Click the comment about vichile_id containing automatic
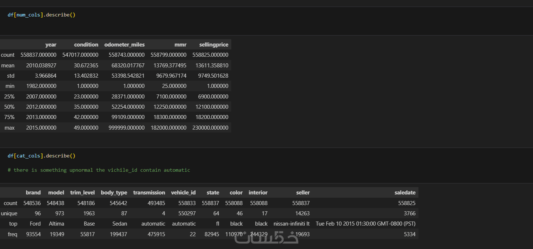This screenshot has width=533, height=249. click(x=99, y=170)
